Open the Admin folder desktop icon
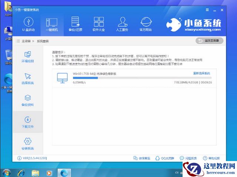The height and width of the screenshot is (177, 237). [8, 9]
